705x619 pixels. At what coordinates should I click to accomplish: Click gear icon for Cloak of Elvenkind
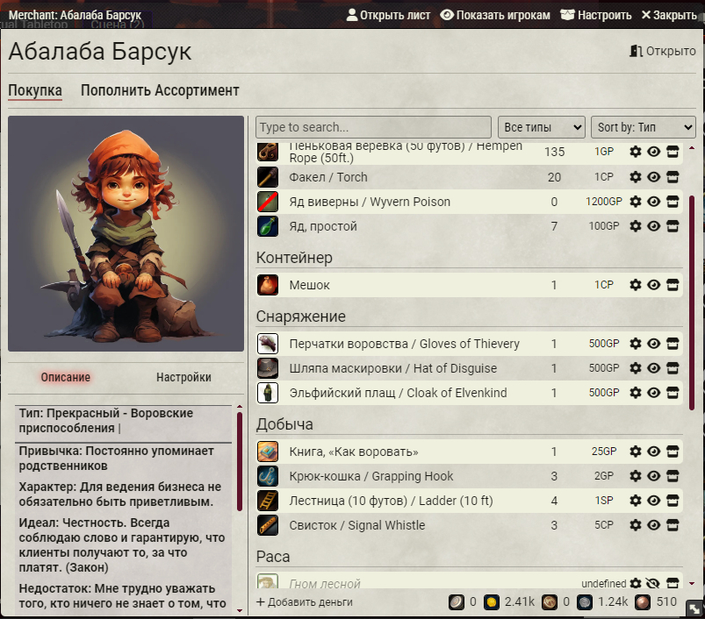(x=636, y=393)
